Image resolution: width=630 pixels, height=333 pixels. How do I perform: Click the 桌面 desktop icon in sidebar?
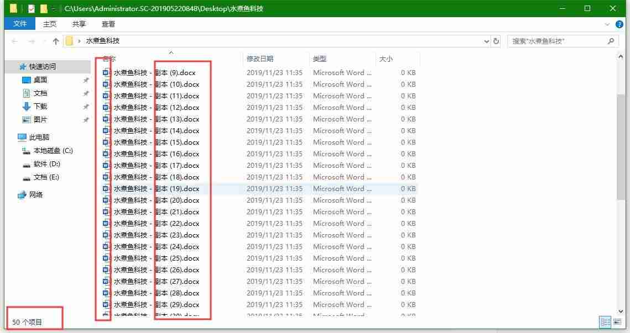tap(26, 80)
